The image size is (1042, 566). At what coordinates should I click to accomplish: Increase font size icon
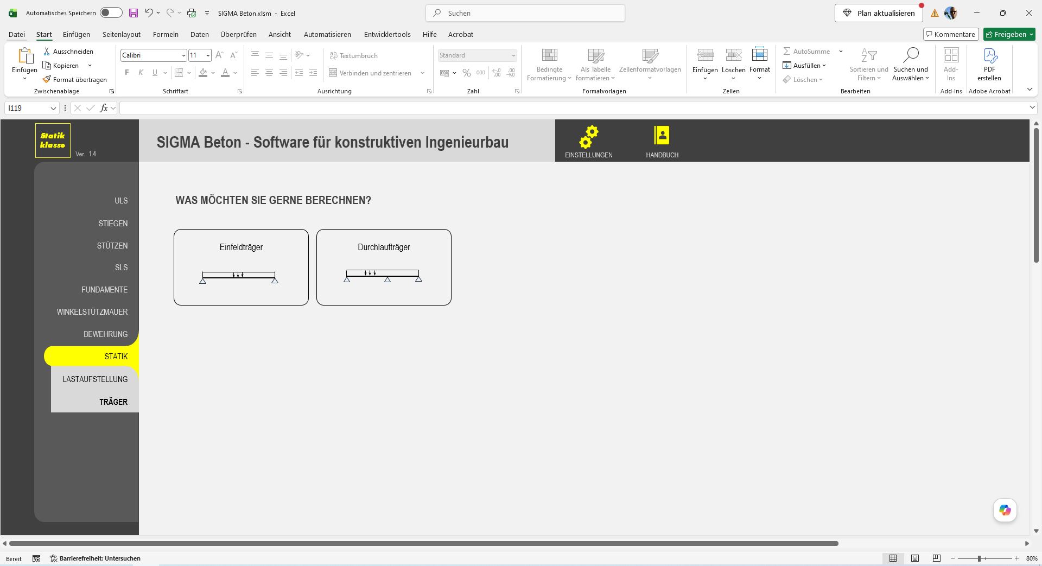coord(219,55)
